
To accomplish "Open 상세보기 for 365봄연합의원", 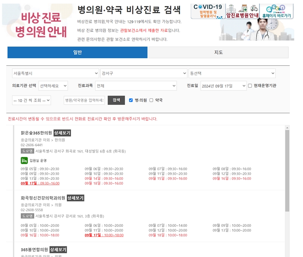I will (x=58, y=250).
